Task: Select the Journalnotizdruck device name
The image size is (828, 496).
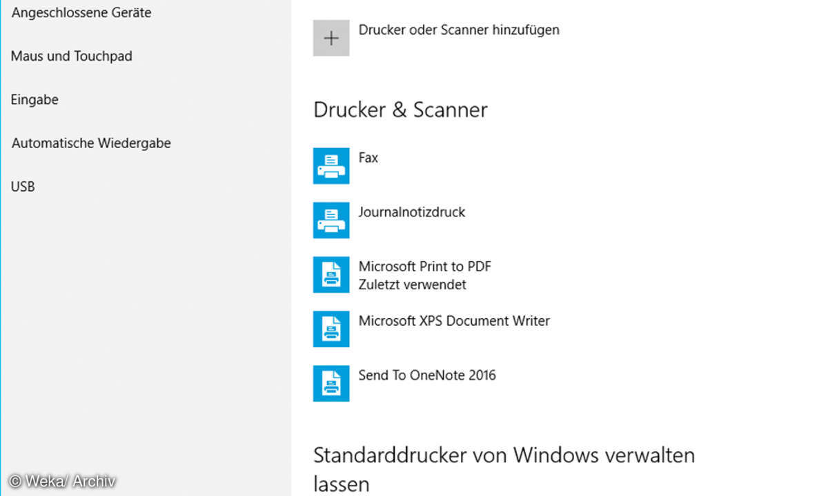Action: (412, 212)
